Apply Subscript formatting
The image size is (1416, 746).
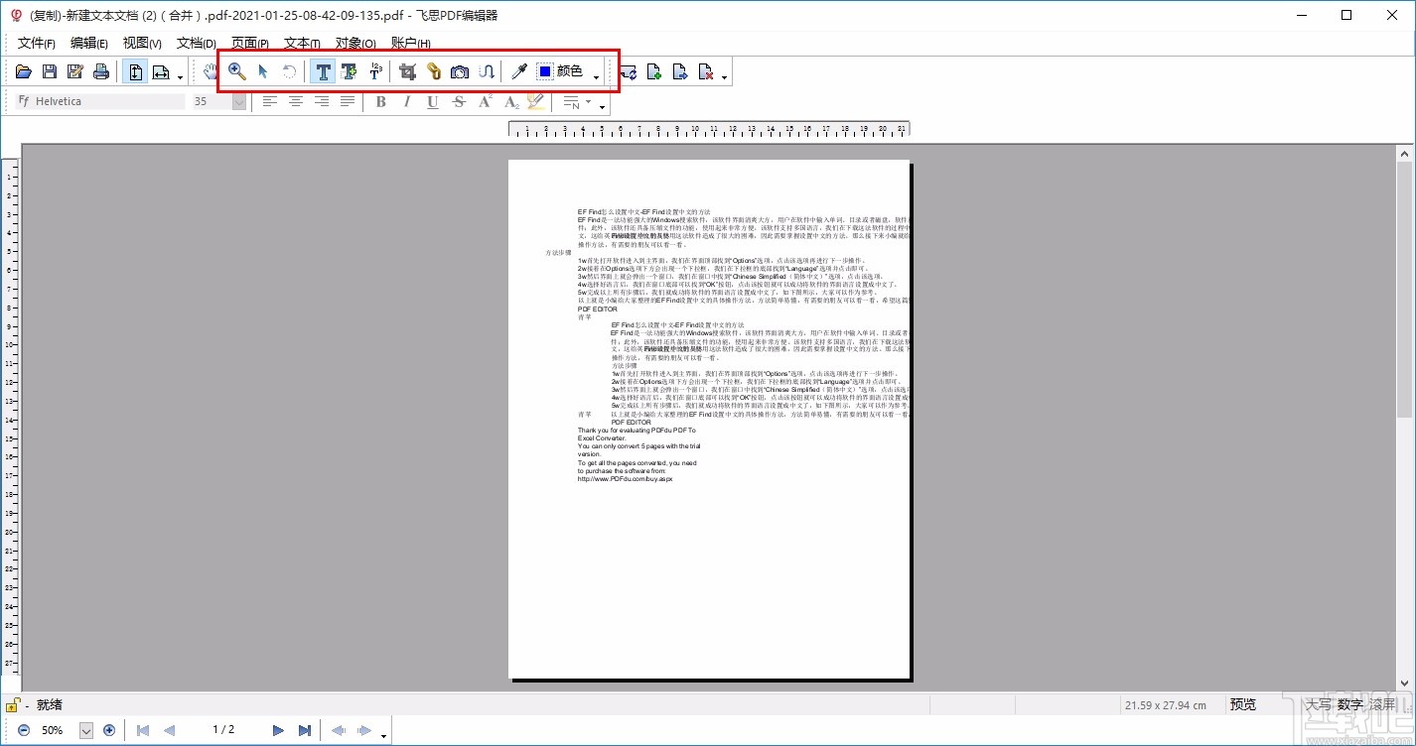(511, 101)
